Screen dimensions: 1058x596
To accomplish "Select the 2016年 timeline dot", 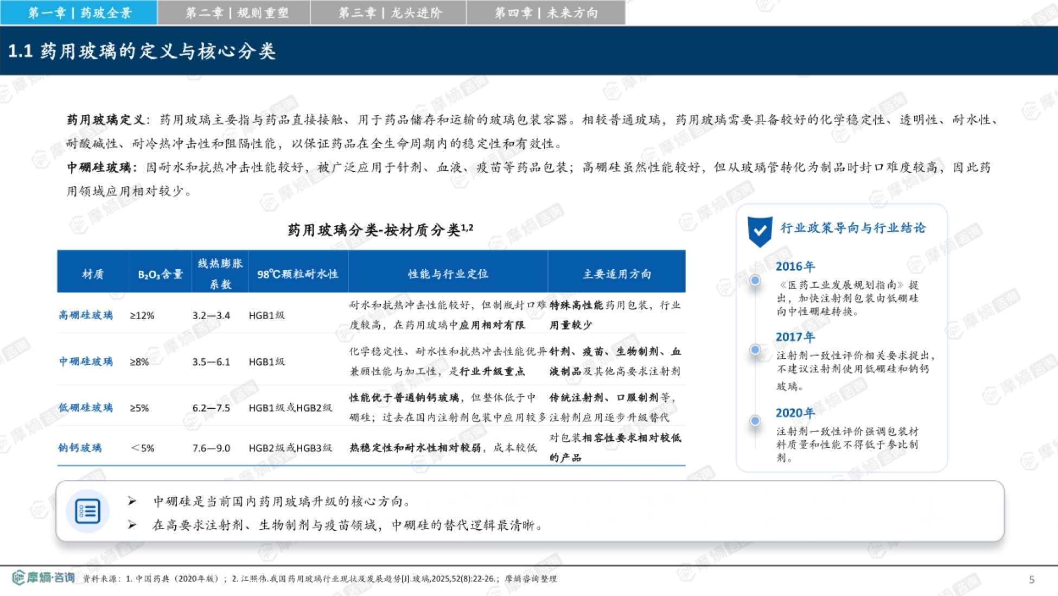I will click(755, 280).
